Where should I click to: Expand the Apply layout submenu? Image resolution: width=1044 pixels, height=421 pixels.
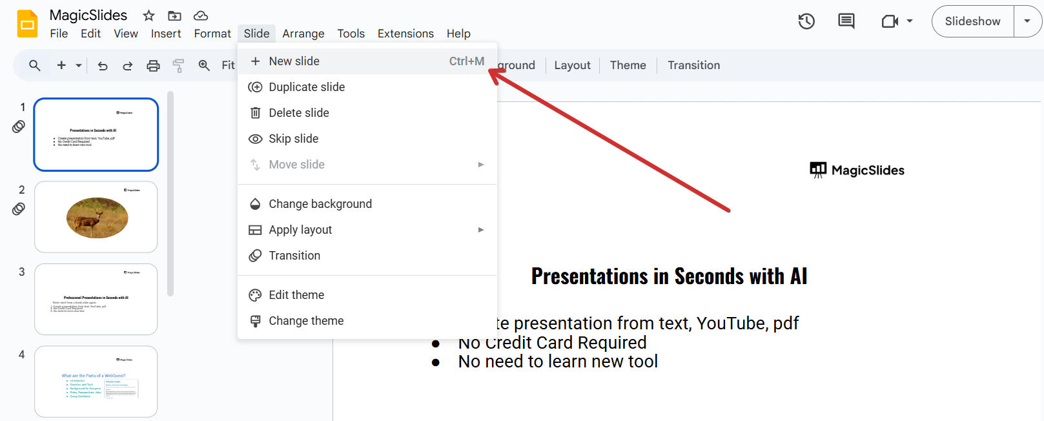pos(367,230)
